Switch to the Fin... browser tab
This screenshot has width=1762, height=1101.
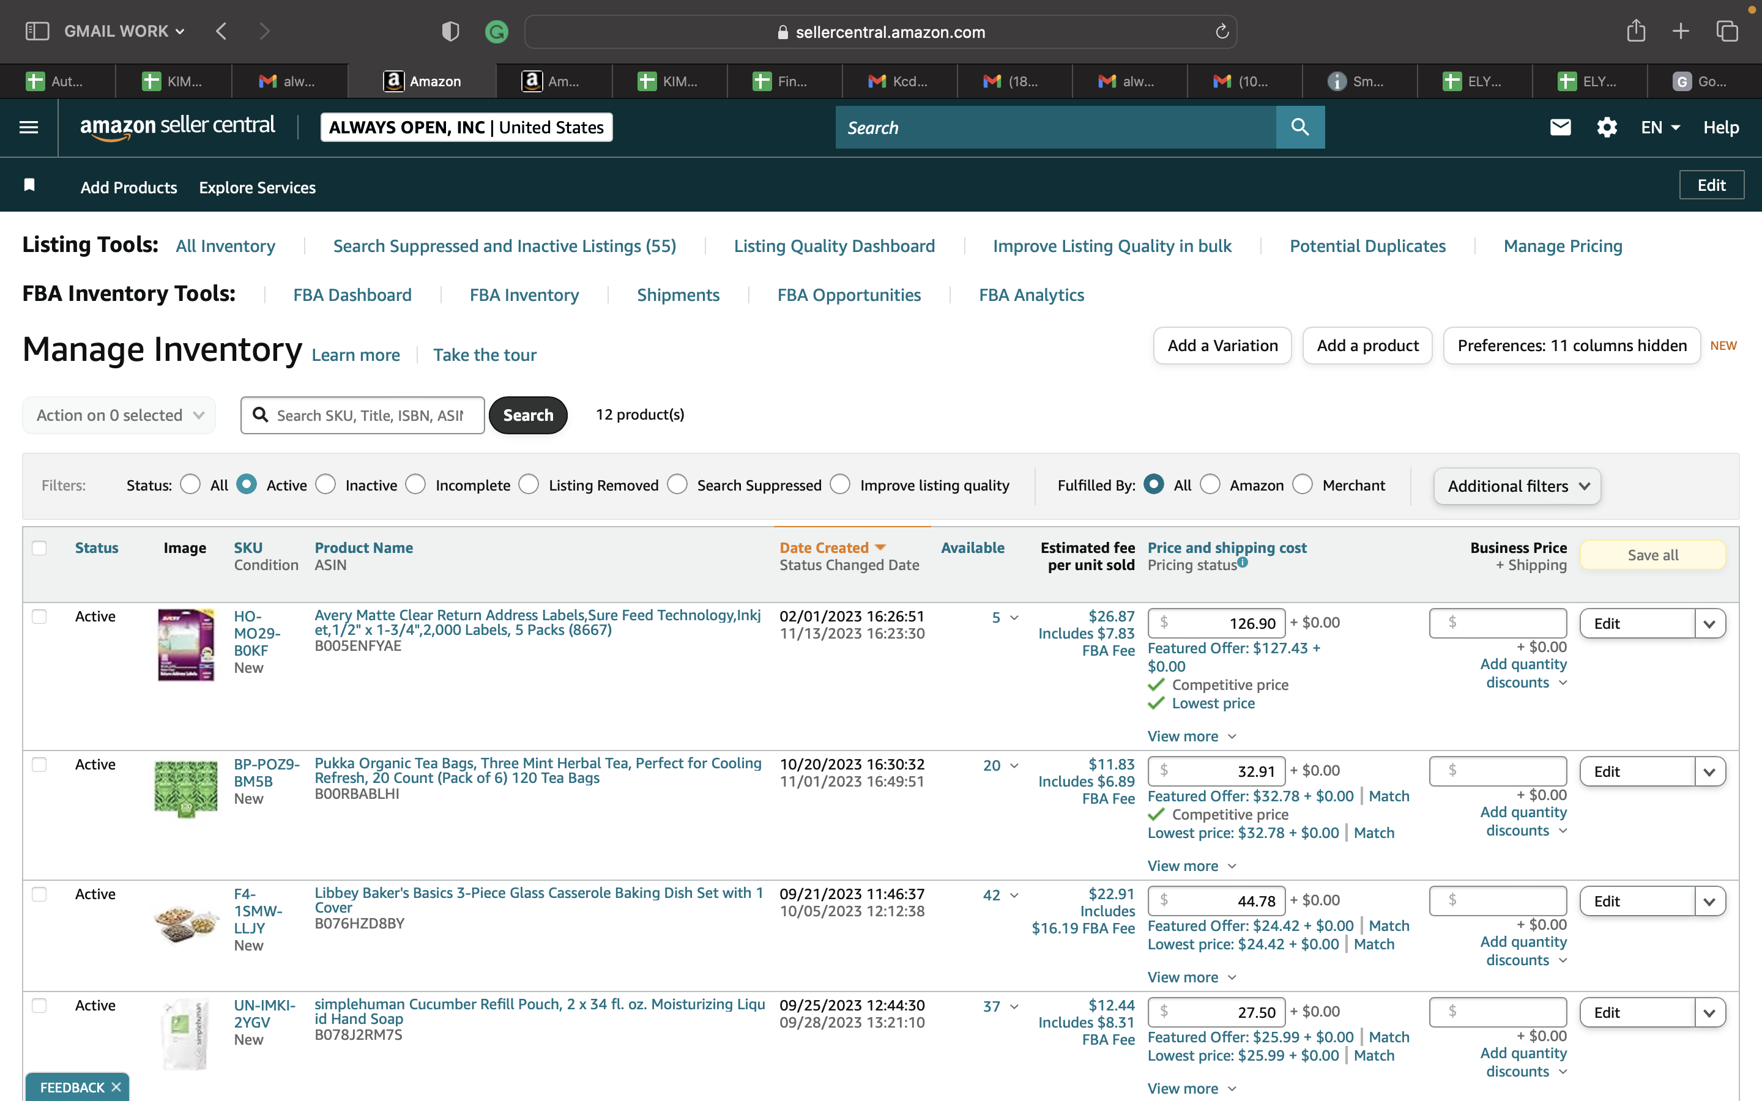[784, 81]
